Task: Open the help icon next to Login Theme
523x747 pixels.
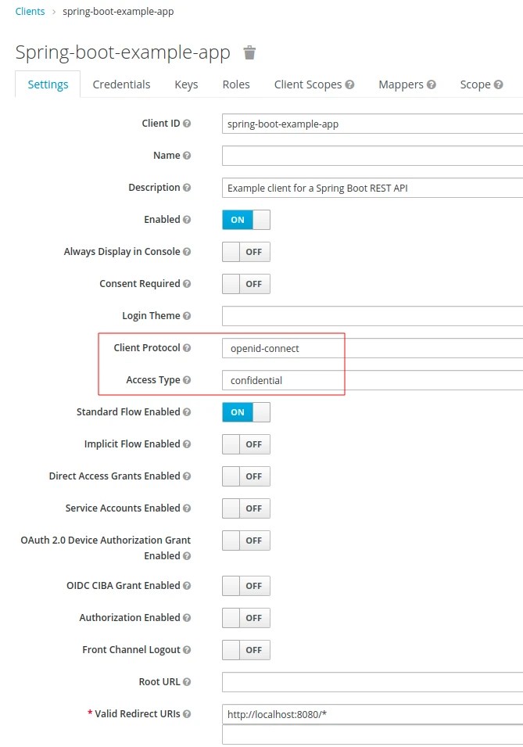Action: pyautogui.click(x=187, y=316)
